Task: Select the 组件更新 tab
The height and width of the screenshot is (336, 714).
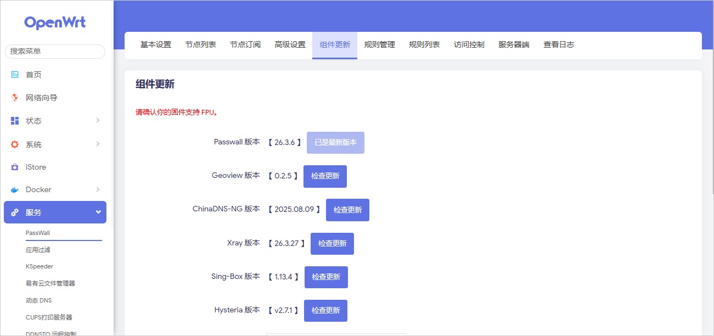Action: [x=335, y=45]
